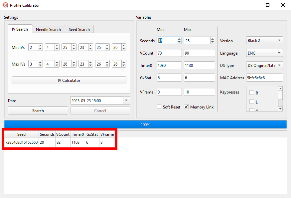Decrease the last Max IVs spinner value
The image size is (291, 198).
(x=123, y=65)
